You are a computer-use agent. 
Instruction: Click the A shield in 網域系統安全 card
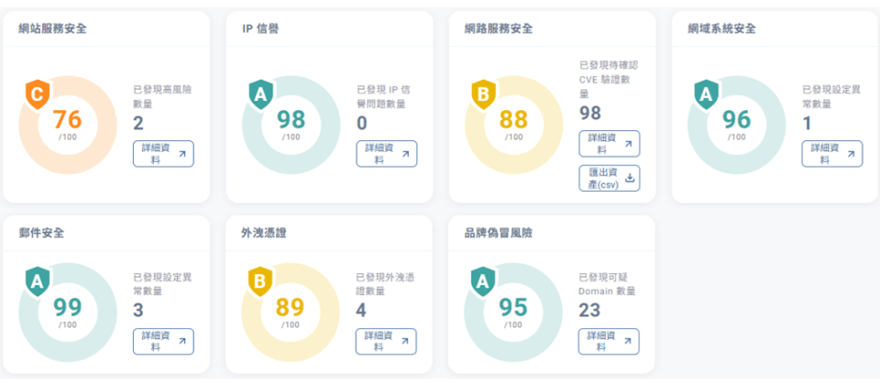(707, 93)
